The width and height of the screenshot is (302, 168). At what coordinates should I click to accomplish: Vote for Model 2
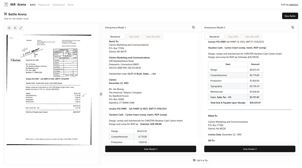point(250,149)
